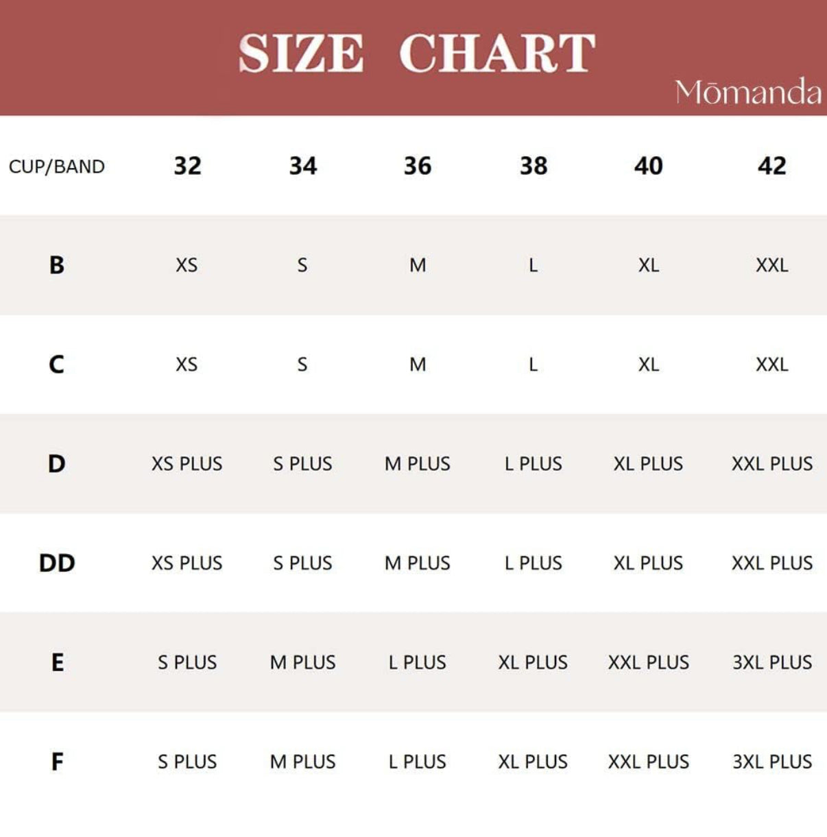The image size is (827, 837).
Task: Click XS in the B cup row
Action: pos(187,265)
